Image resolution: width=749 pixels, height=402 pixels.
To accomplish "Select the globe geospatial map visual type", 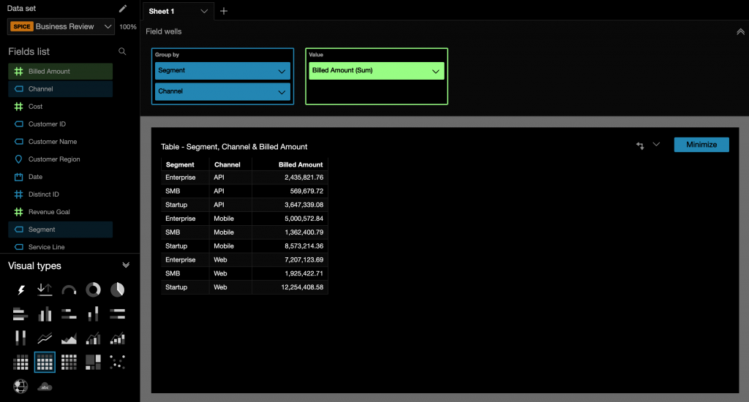I will [x=20, y=386].
